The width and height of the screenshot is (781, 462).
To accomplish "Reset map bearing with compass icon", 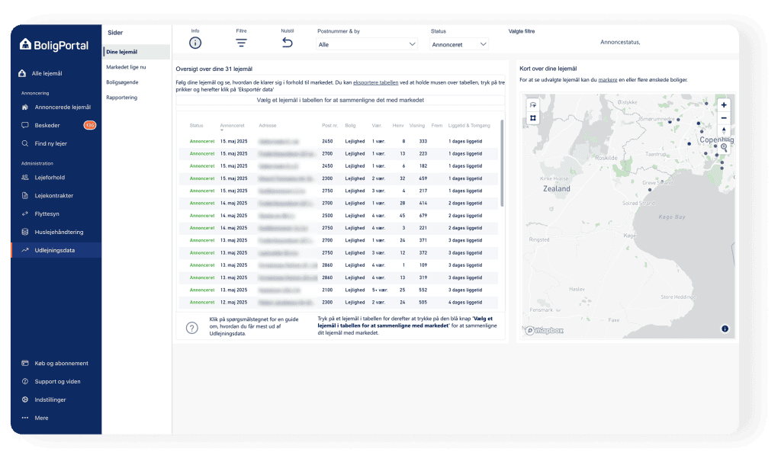I will (724, 131).
